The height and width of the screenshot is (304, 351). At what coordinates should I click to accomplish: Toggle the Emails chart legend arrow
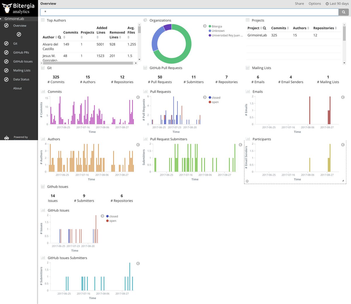click(343, 97)
